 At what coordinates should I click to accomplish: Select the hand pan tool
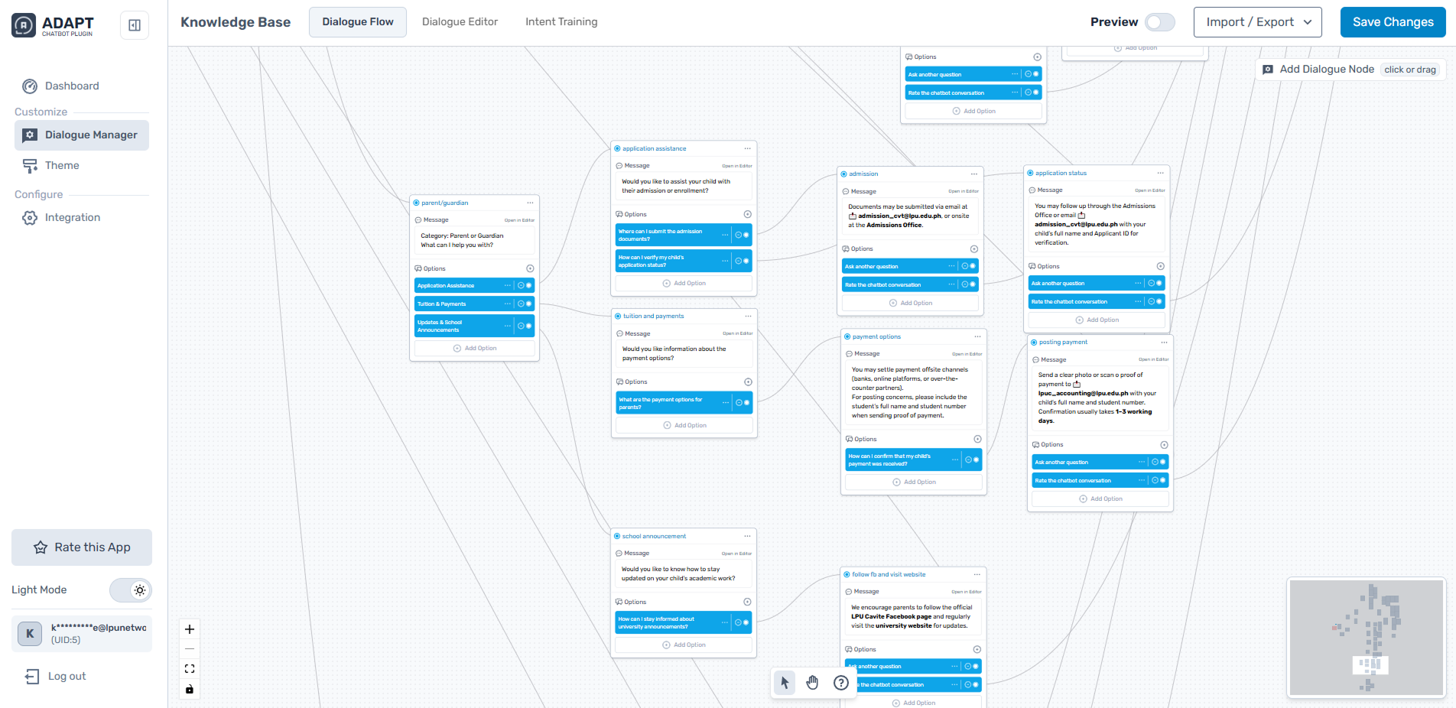[x=812, y=683]
